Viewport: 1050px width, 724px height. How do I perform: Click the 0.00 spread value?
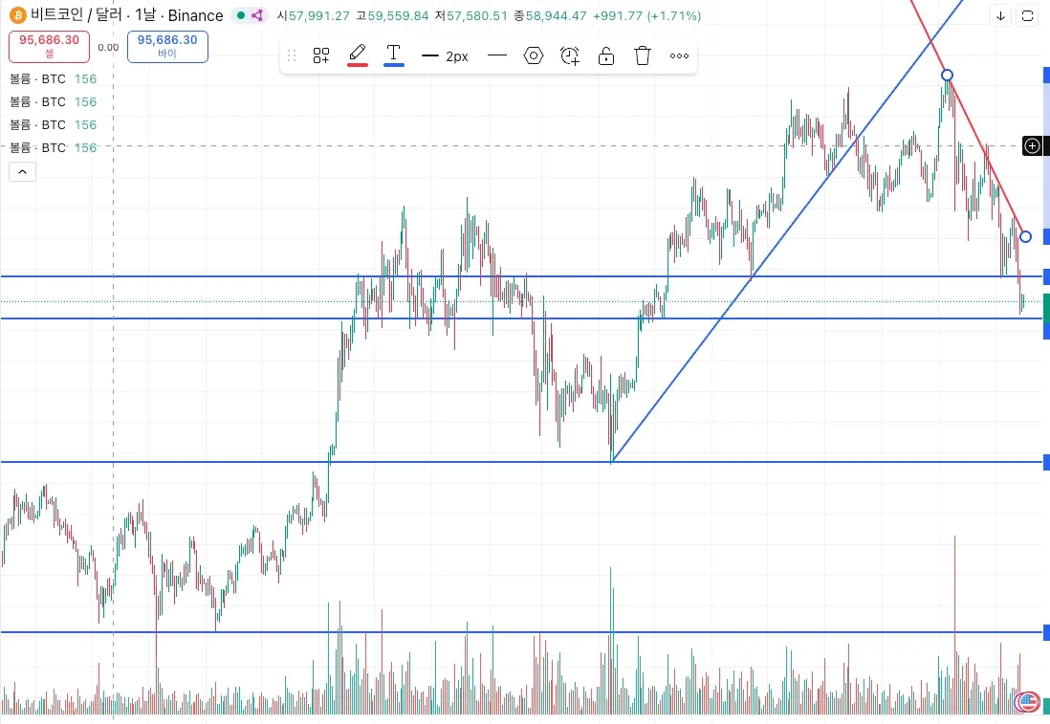pos(108,47)
